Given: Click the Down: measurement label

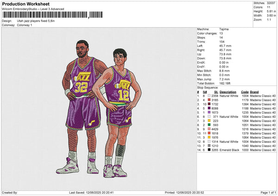Looking at the screenshot, I should [x=201, y=58].
